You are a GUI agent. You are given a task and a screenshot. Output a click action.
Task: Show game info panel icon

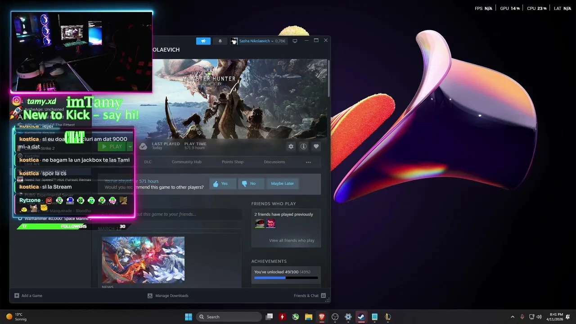coord(303,146)
